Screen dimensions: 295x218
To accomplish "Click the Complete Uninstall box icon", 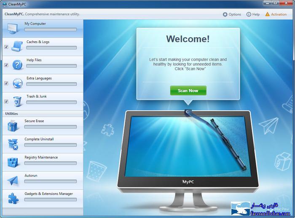I will pyautogui.click(x=13, y=144).
